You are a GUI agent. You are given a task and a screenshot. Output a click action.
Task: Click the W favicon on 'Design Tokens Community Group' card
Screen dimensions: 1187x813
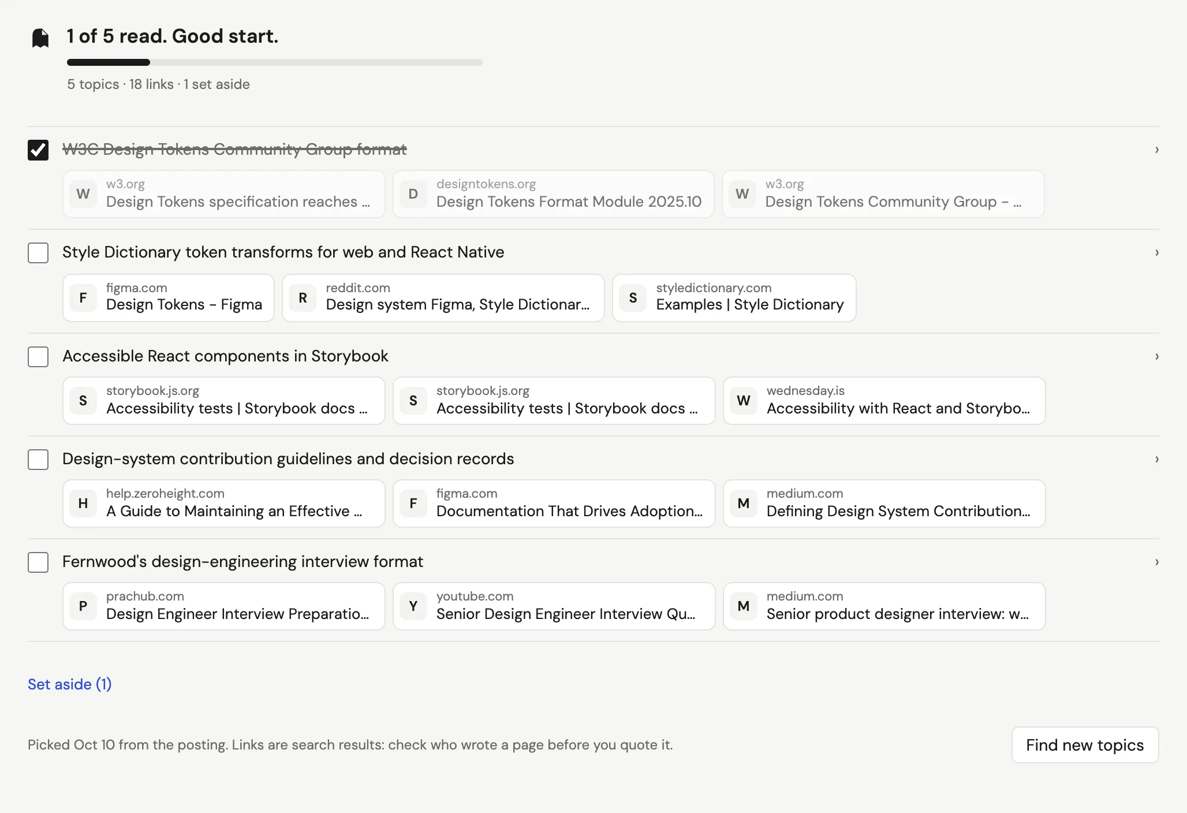click(742, 194)
